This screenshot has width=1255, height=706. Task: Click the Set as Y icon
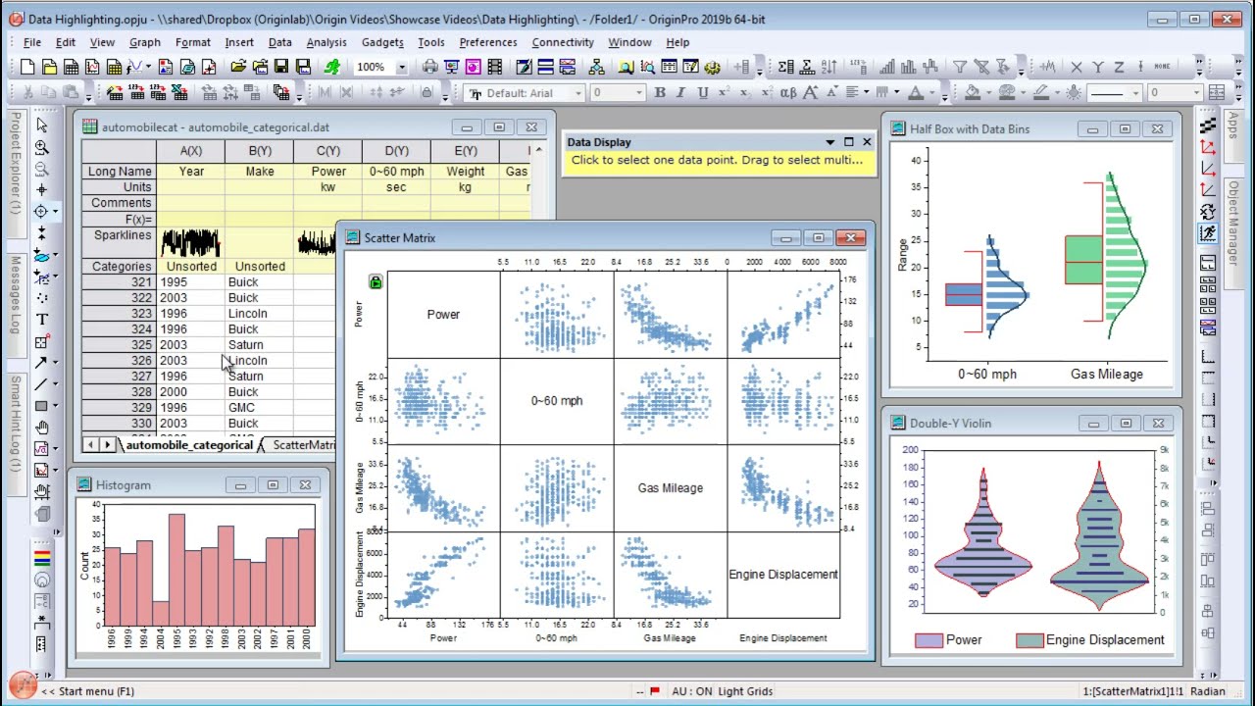[x=1098, y=67]
